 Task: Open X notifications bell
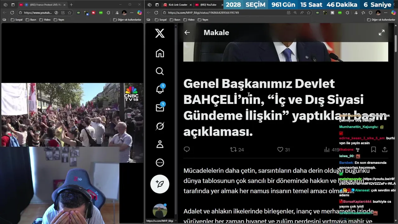pos(160,89)
